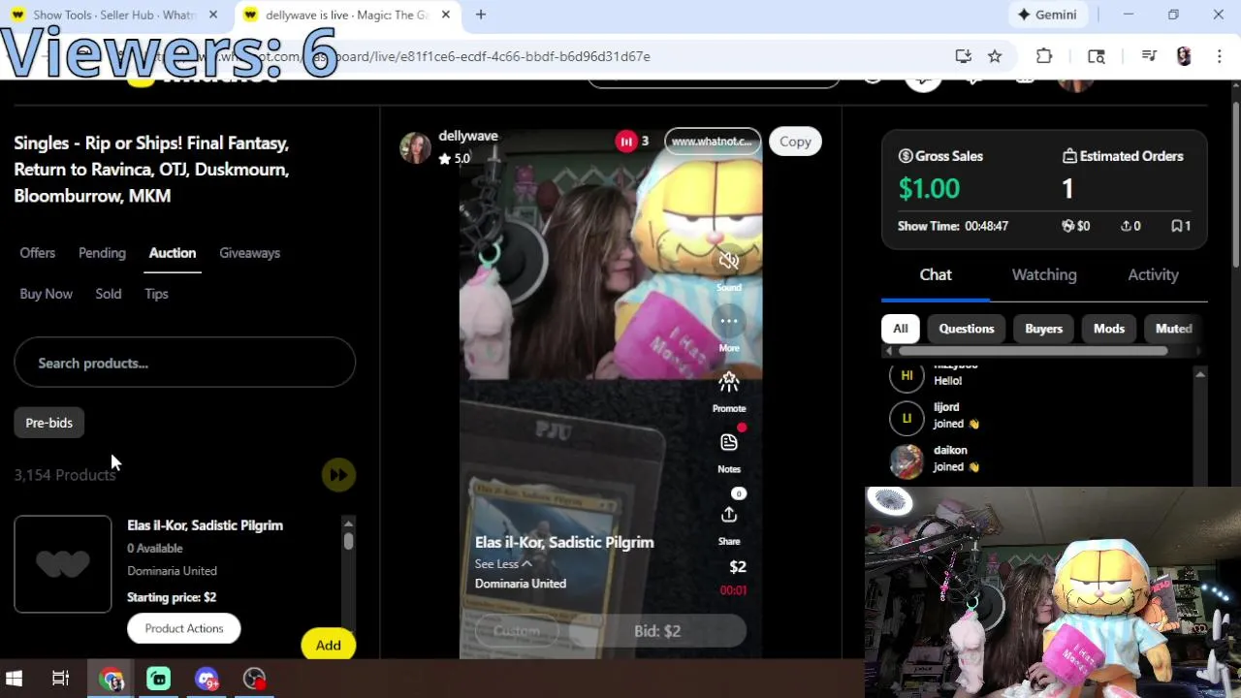Click the Gemini button in Chrome
The image size is (1241, 698).
(1047, 15)
